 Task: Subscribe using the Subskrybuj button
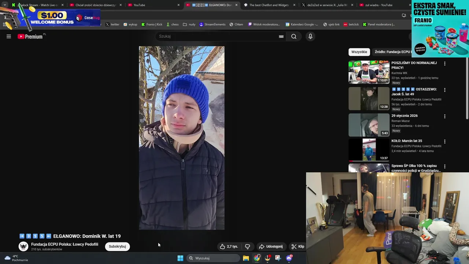point(117,246)
